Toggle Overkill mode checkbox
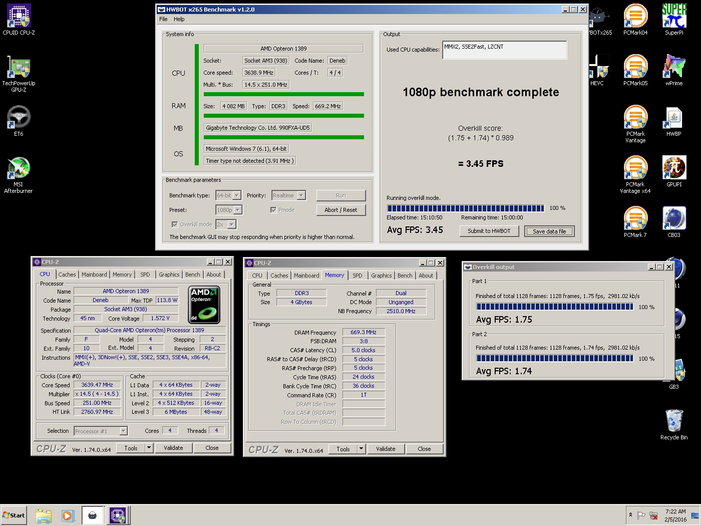The image size is (701, 526). (175, 224)
